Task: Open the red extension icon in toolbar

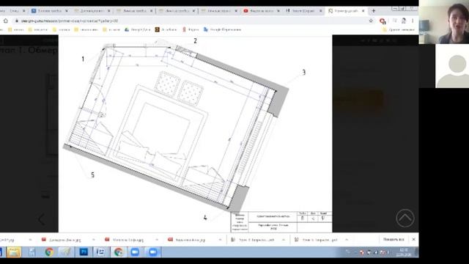Action: [x=383, y=21]
